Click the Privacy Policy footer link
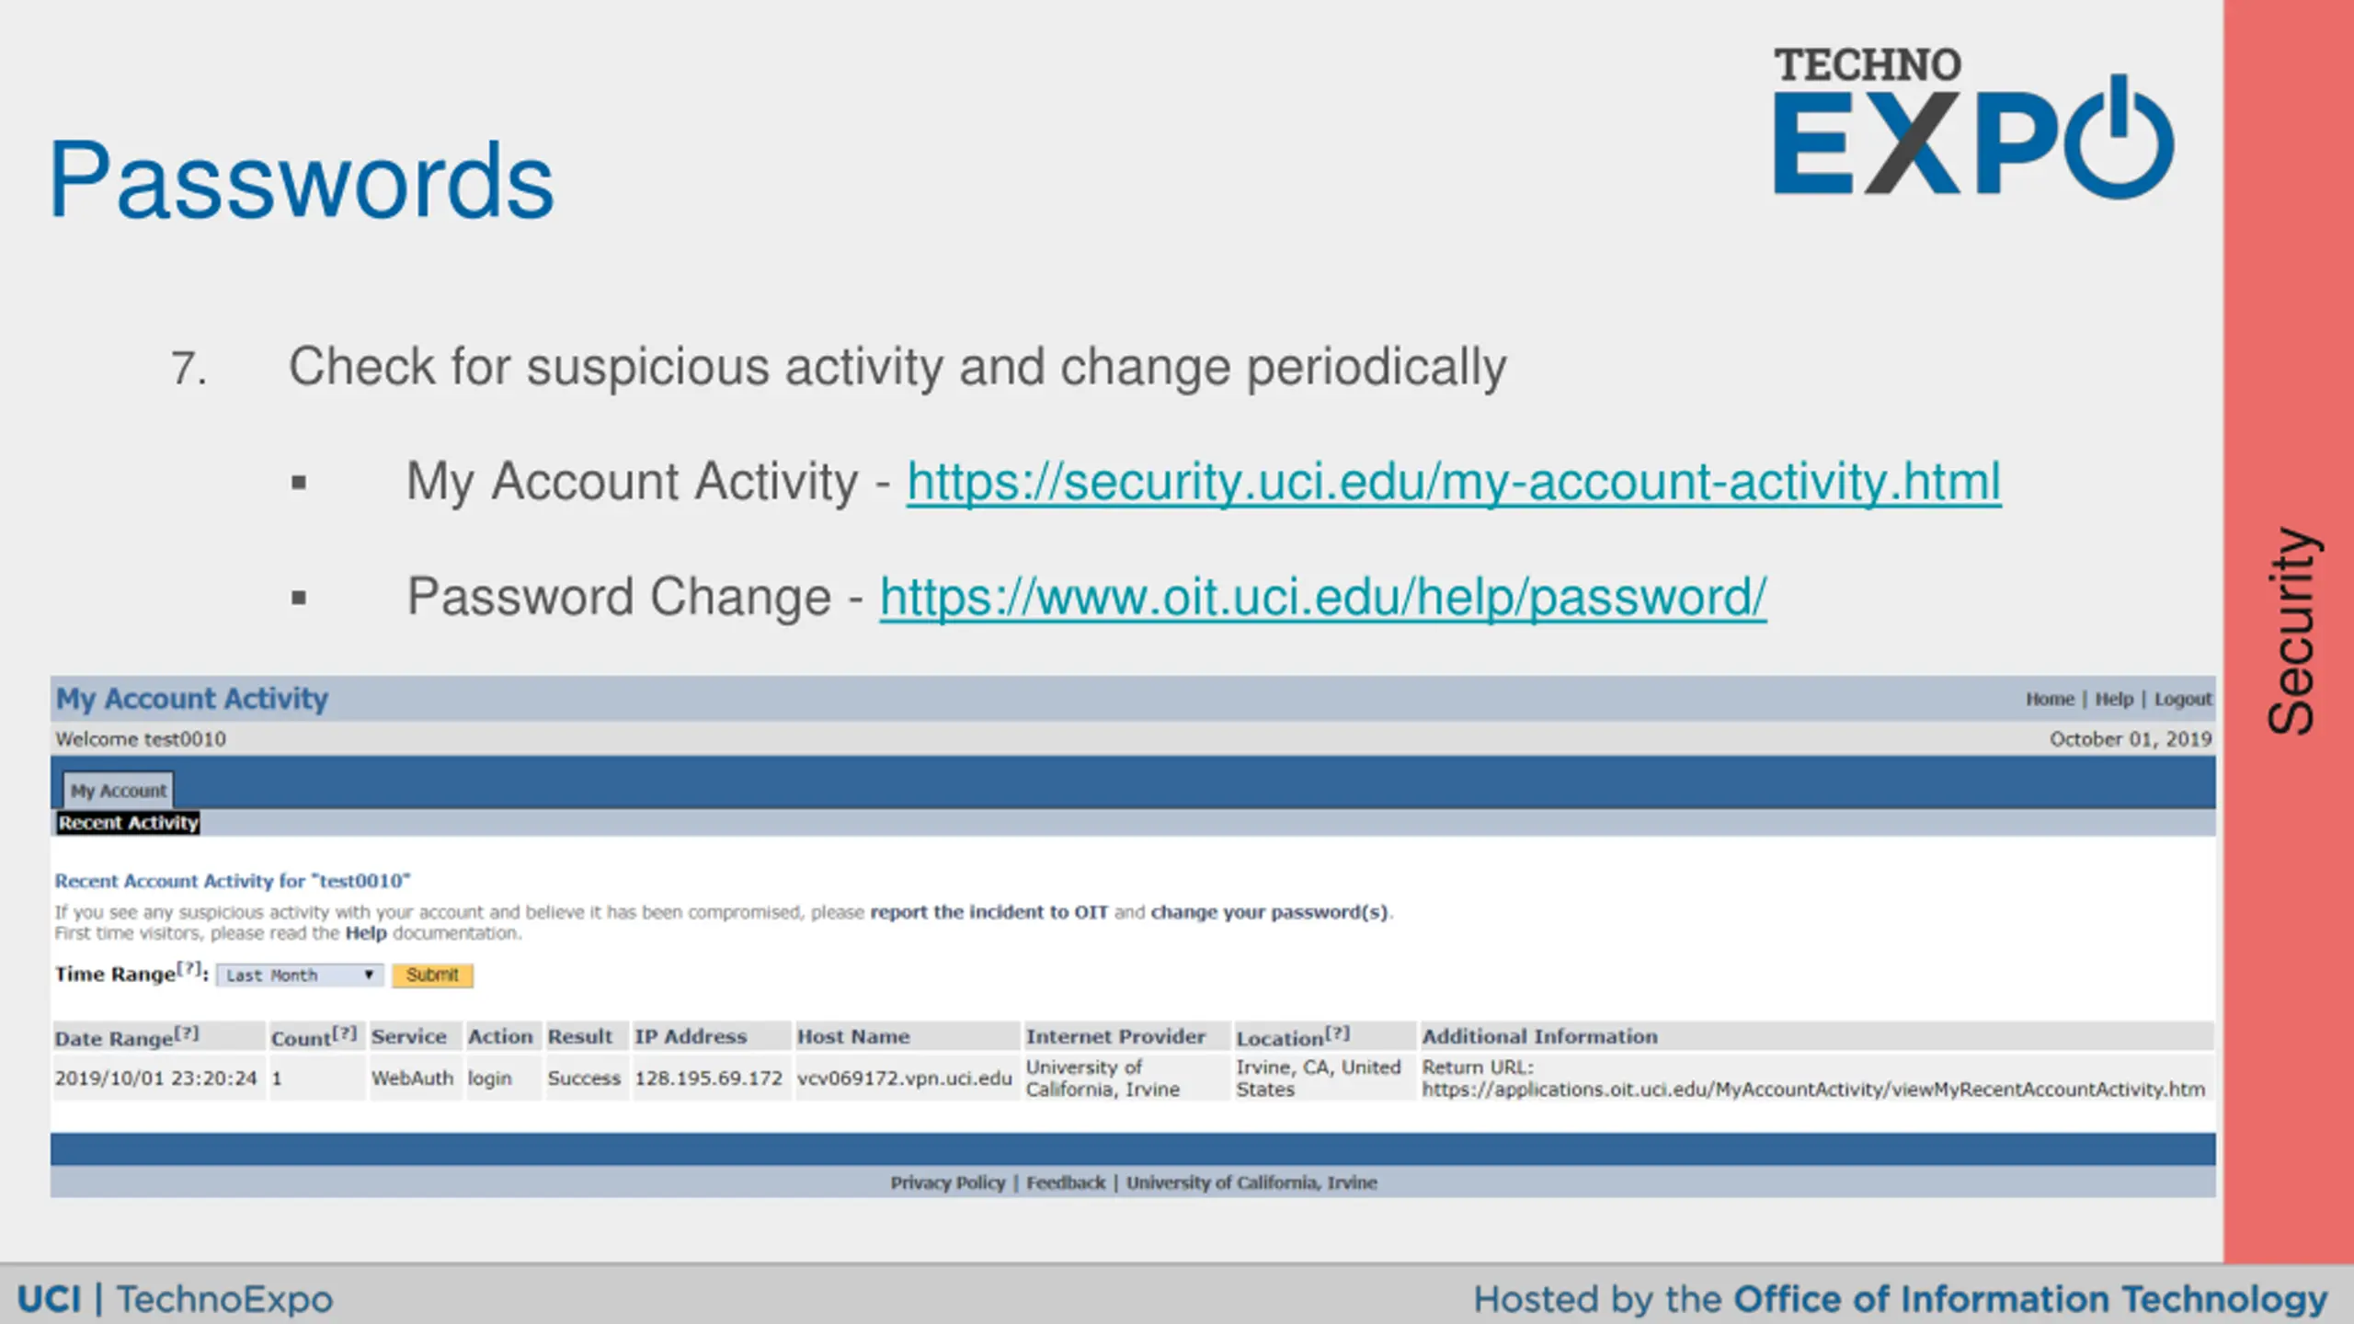 tap(947, 1183)
